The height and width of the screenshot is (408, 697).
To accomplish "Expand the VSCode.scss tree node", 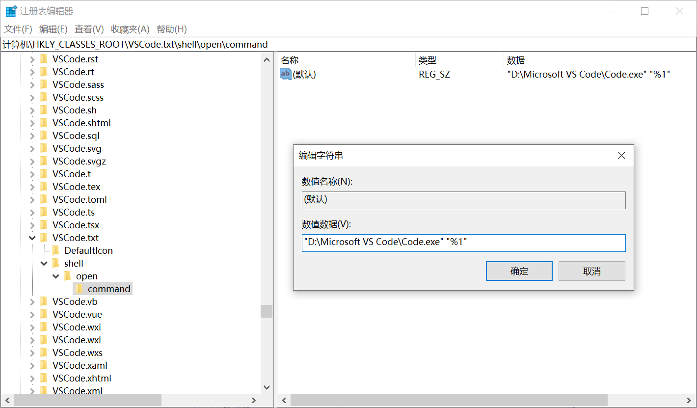I will click(32, 97).
